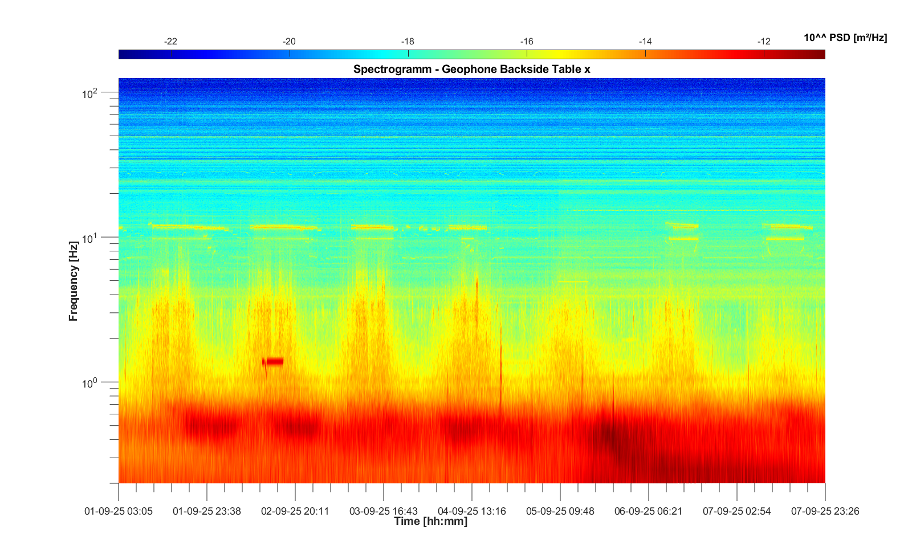This screenshot has width=912, height=538.
Task: Select the 10^0 frequency tick label
Action: pos(90,383)
